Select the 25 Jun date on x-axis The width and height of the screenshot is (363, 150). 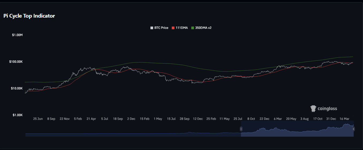click(x=38, y=119)
